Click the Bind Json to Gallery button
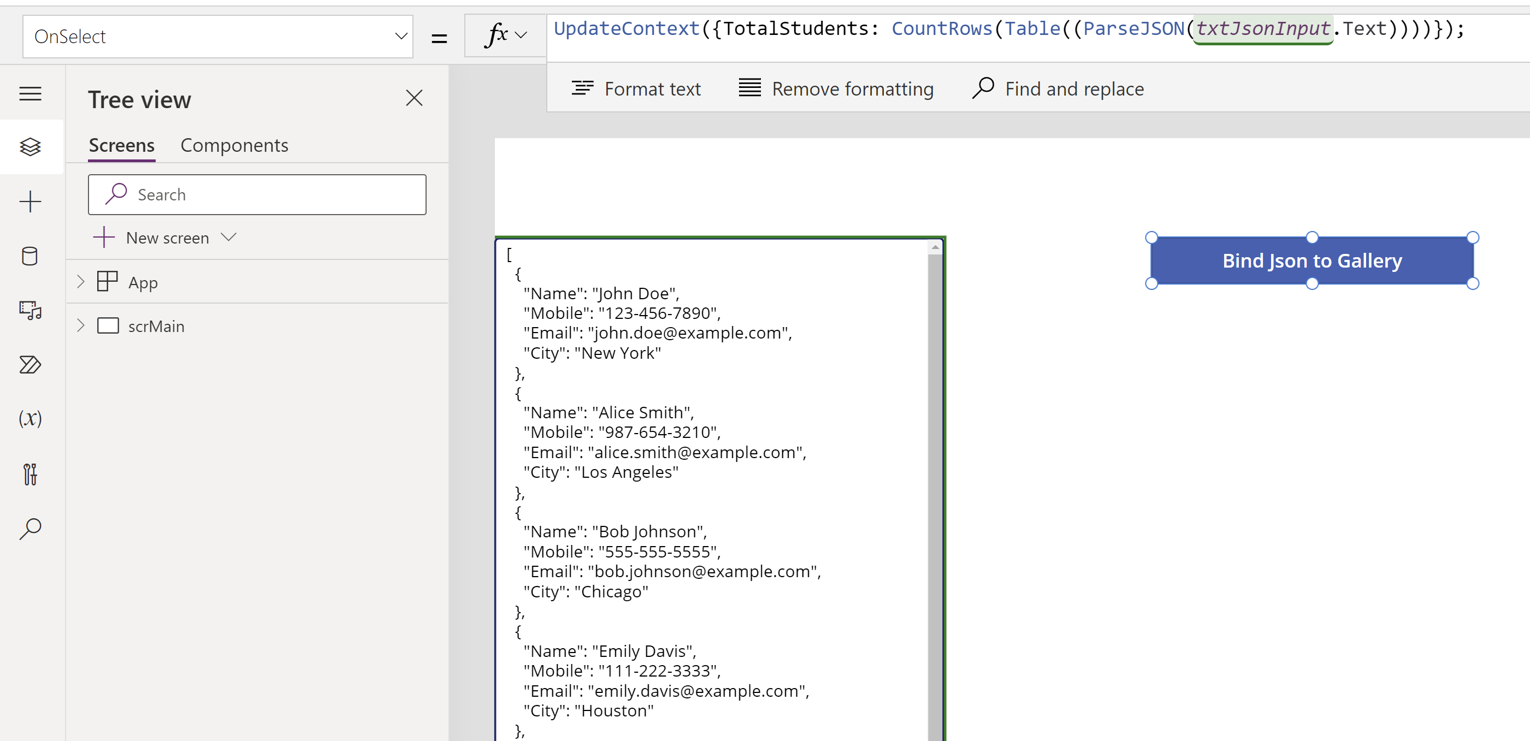 click(1312, 260)
